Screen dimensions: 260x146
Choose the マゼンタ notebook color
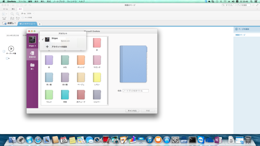pos(97,62)
